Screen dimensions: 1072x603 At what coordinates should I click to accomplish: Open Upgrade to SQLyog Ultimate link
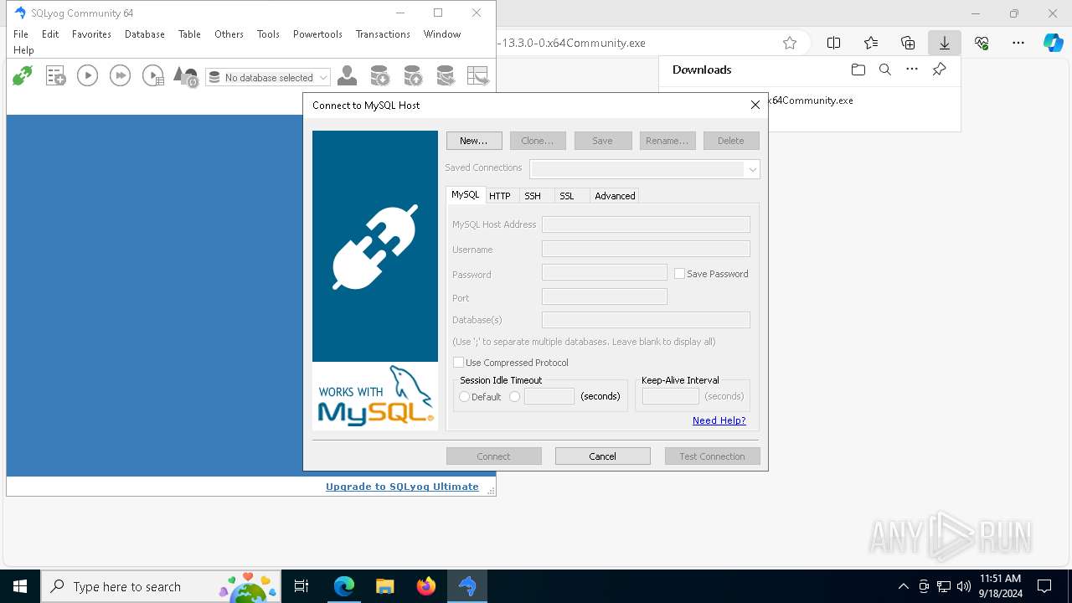402,487
